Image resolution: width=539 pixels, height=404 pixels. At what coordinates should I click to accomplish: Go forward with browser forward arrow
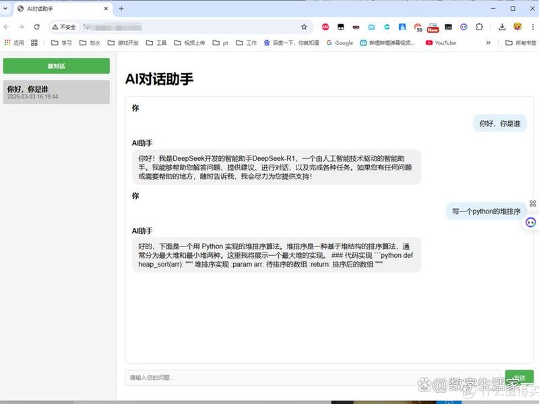pyautogui.click(x=22, y=27)
